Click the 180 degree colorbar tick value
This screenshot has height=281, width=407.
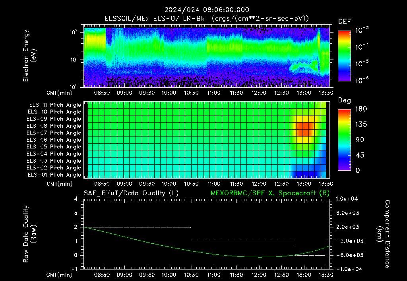click(x=361, y=109)
